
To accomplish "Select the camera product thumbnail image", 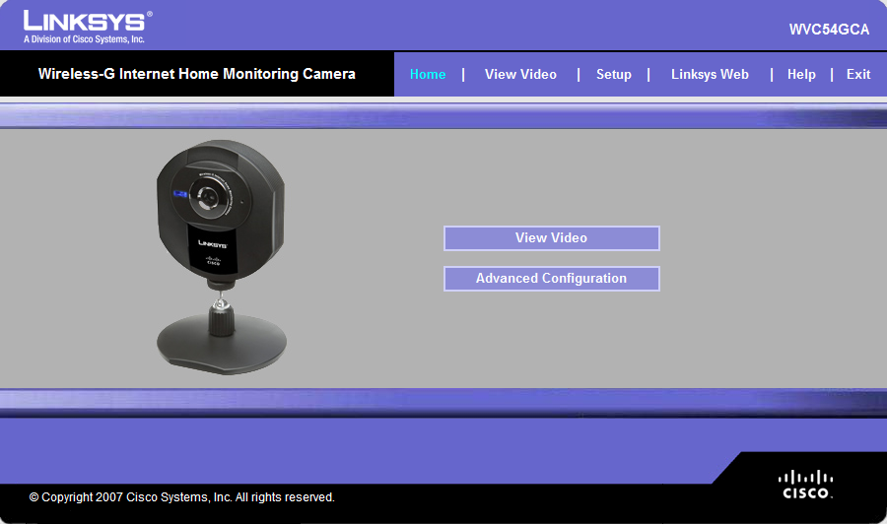I will [221, 257].
